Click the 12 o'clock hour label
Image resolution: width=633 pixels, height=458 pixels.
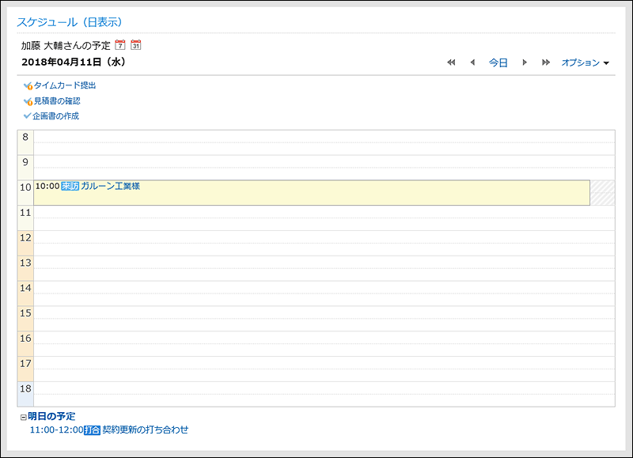[x=25, y=237]
